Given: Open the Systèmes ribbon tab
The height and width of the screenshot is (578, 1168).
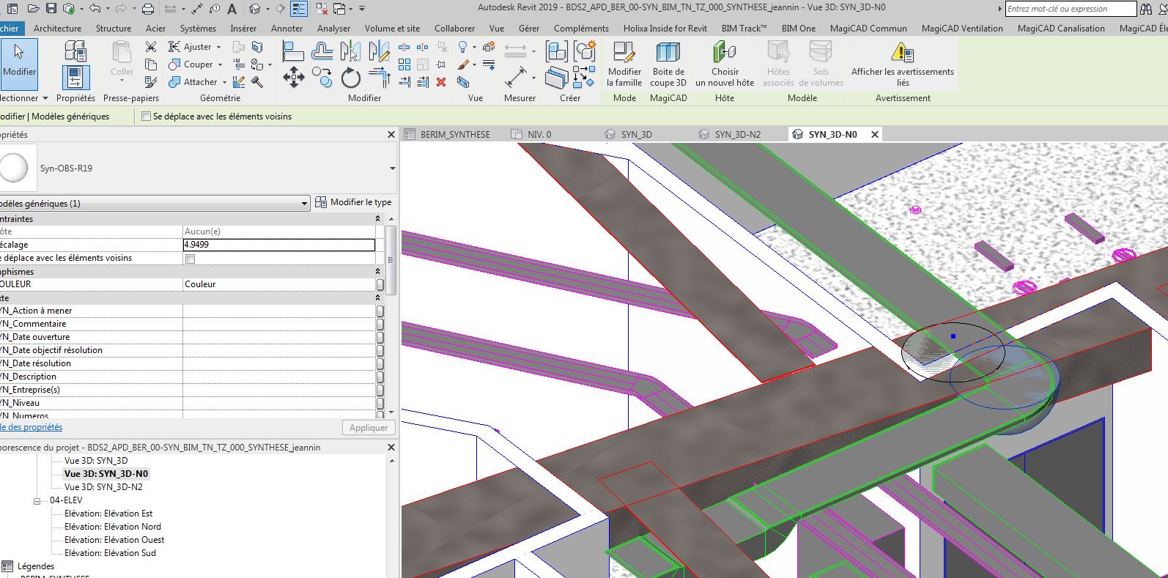Looking at the screenshot, I should 198,29.
